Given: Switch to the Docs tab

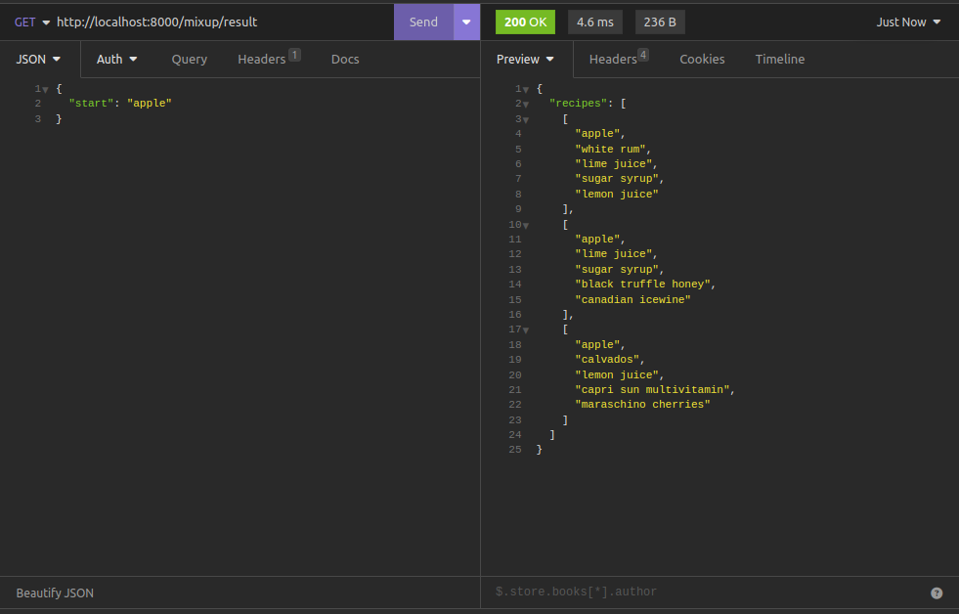Looking at the screenshot, I should point(345,59).
